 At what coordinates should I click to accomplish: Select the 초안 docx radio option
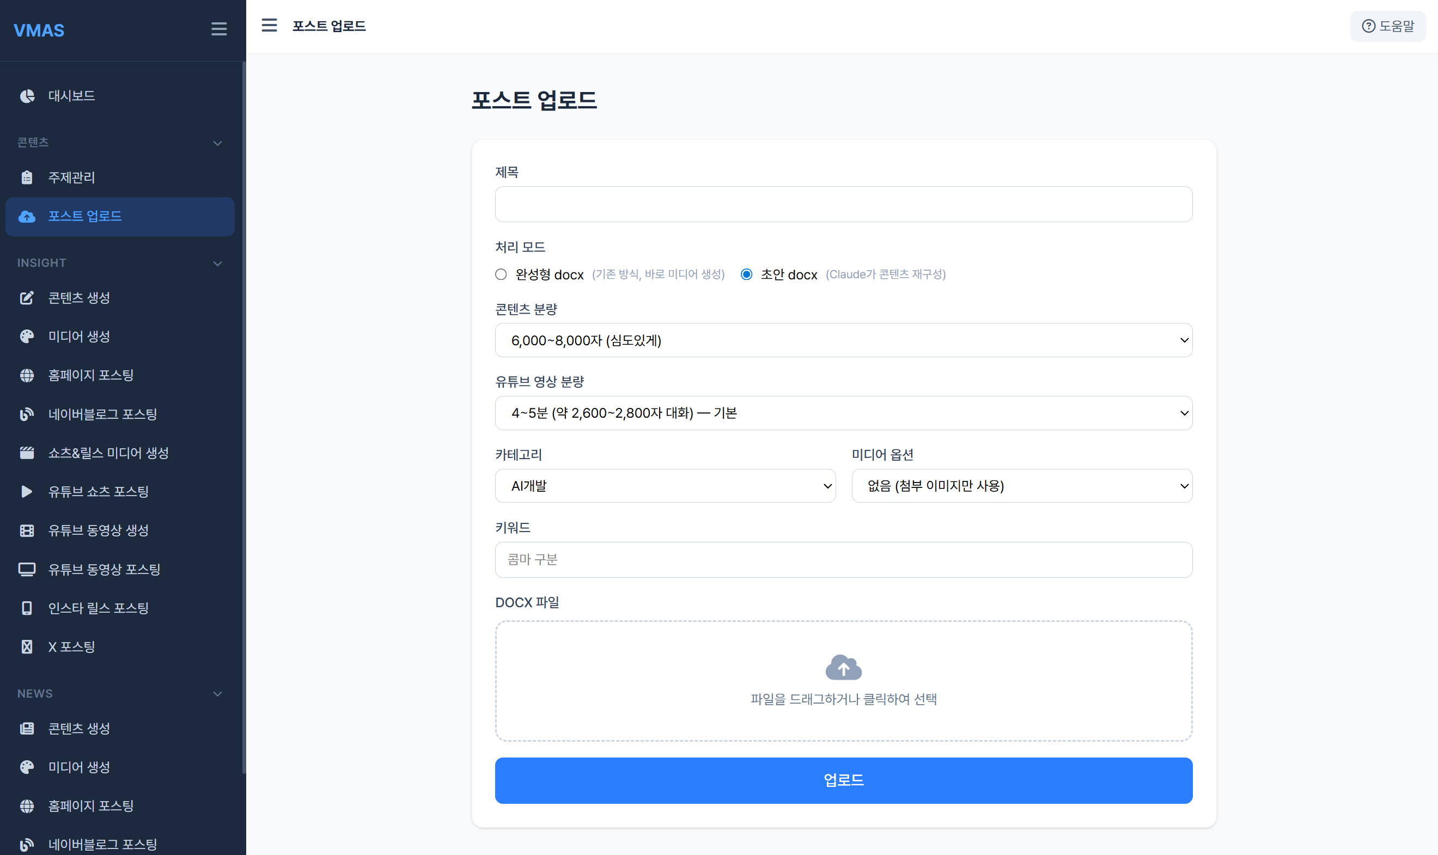[746, 274]
